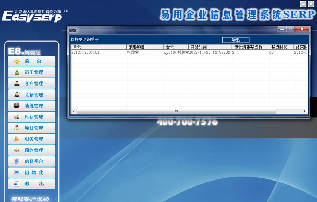
Task: Click the 60 duration cell
Action: (282, 52)
